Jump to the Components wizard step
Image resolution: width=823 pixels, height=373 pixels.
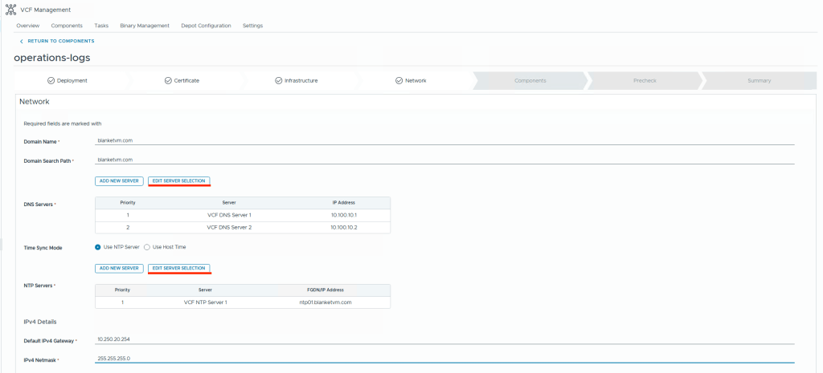pos(530,81)
